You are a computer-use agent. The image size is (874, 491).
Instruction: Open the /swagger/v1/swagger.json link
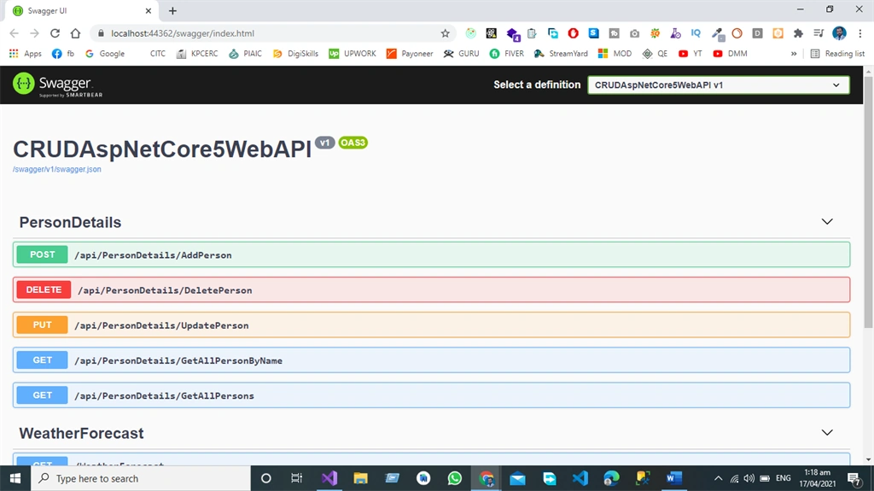57,169
